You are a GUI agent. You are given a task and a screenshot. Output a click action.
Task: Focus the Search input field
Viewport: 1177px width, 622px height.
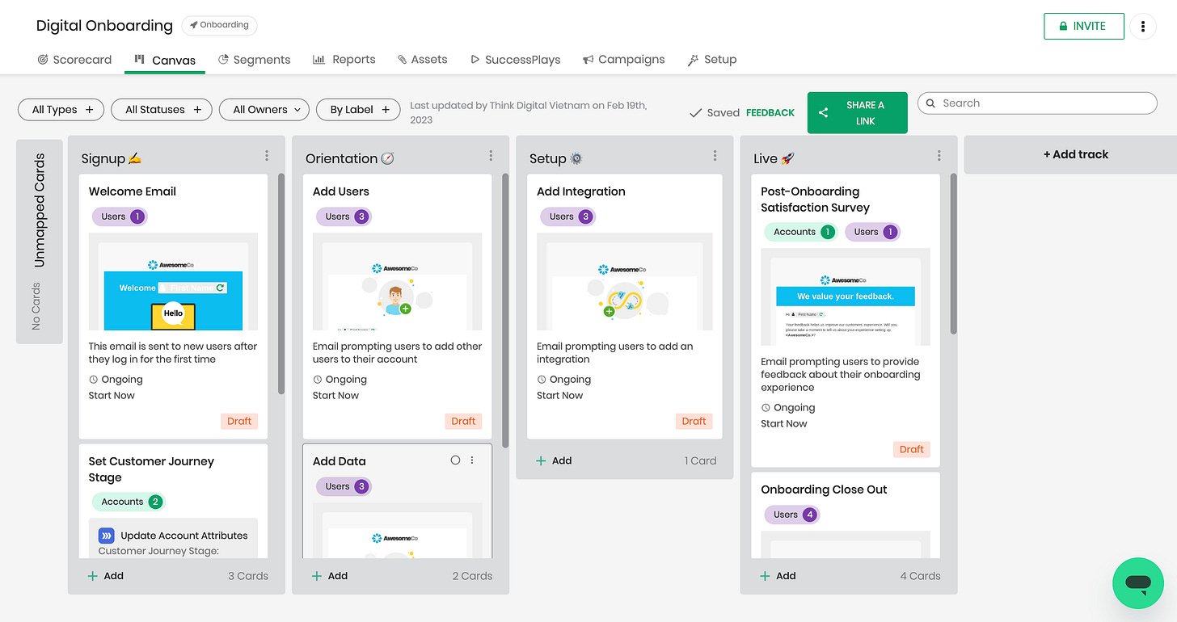(1043, 103)
